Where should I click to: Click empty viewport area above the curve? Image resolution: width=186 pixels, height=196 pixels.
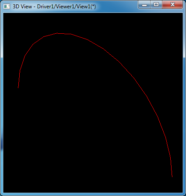(x=93, y=22)
